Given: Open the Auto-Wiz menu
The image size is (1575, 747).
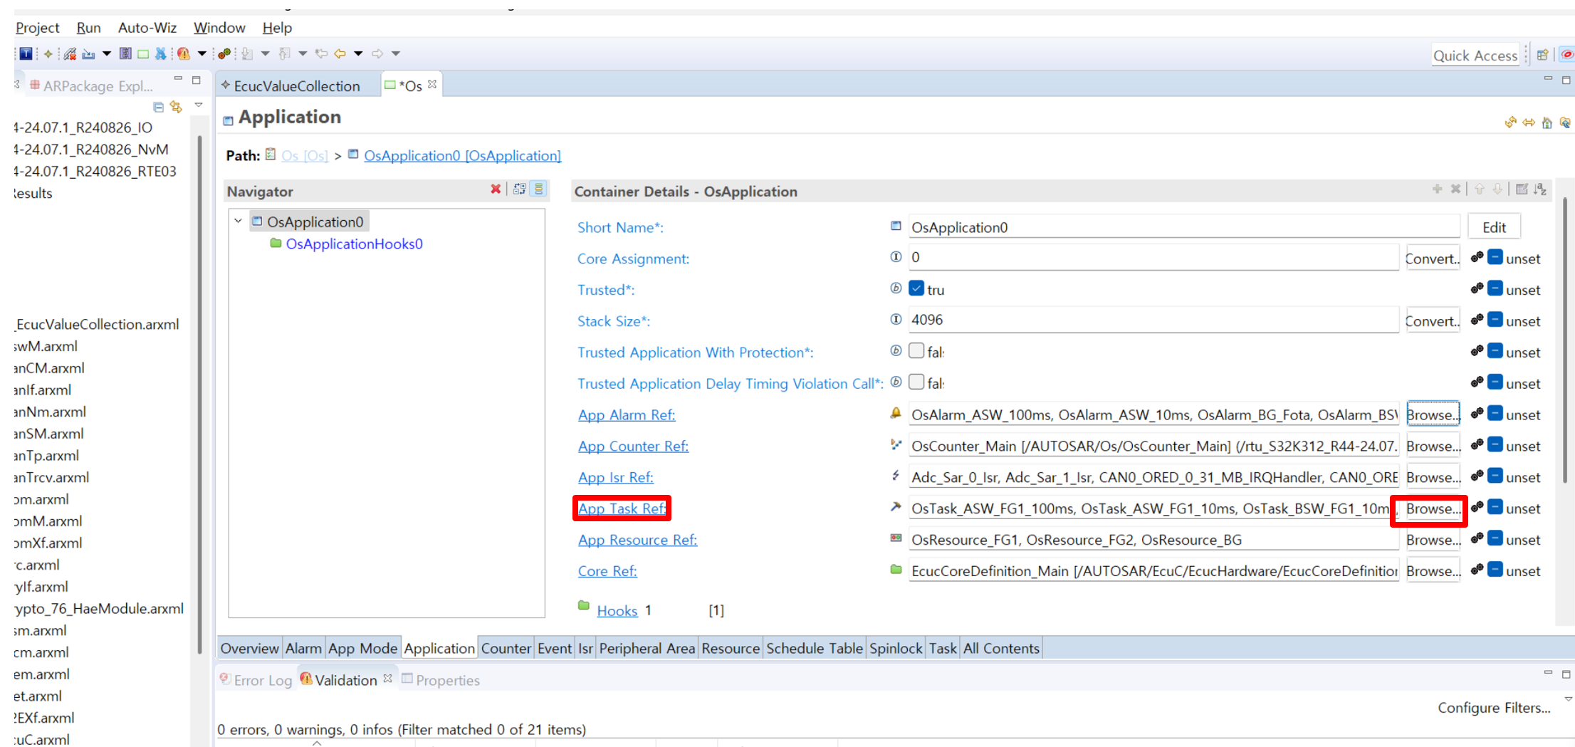Looking at the screenshot, I should pos(147,28).
